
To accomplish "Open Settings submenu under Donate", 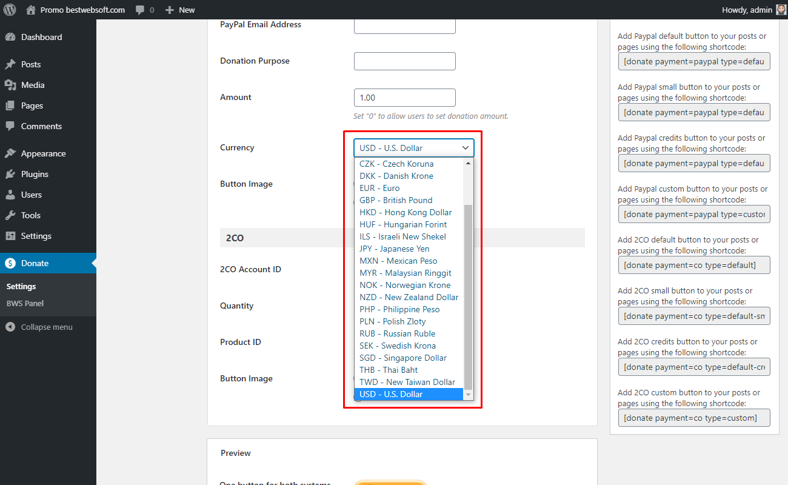I will (21, 286).
